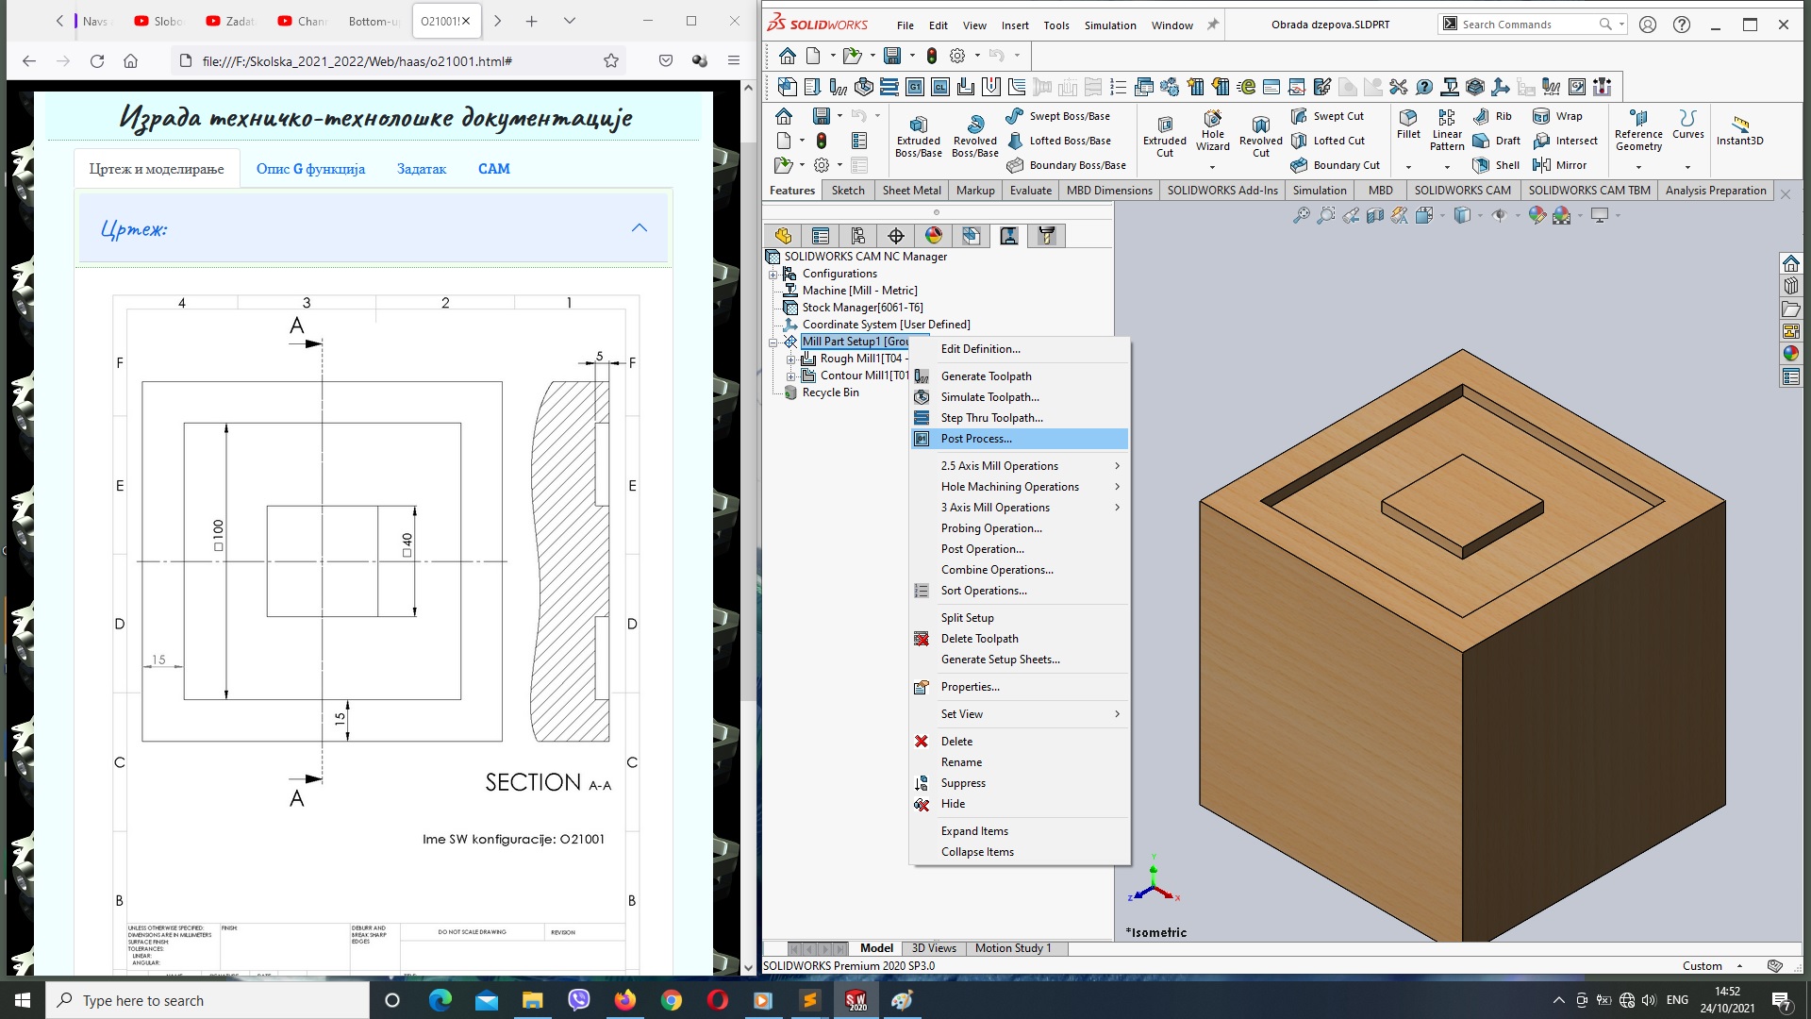Select the Draft feature
Screen dimensions: 1811x1019
click(x=1497, y=141)
